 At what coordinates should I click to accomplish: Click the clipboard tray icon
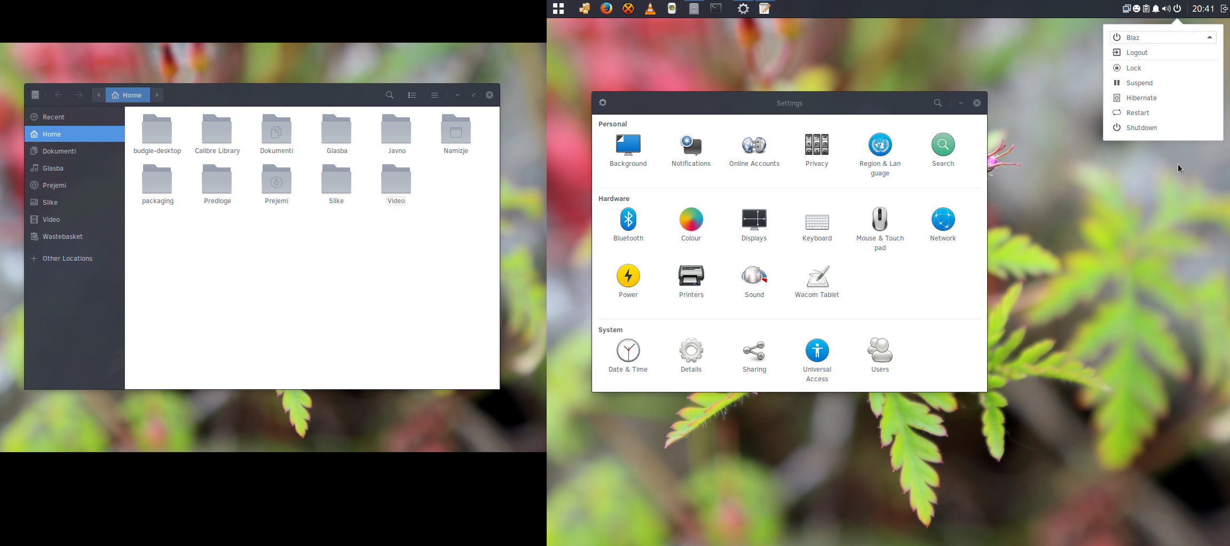point(1146,9)
